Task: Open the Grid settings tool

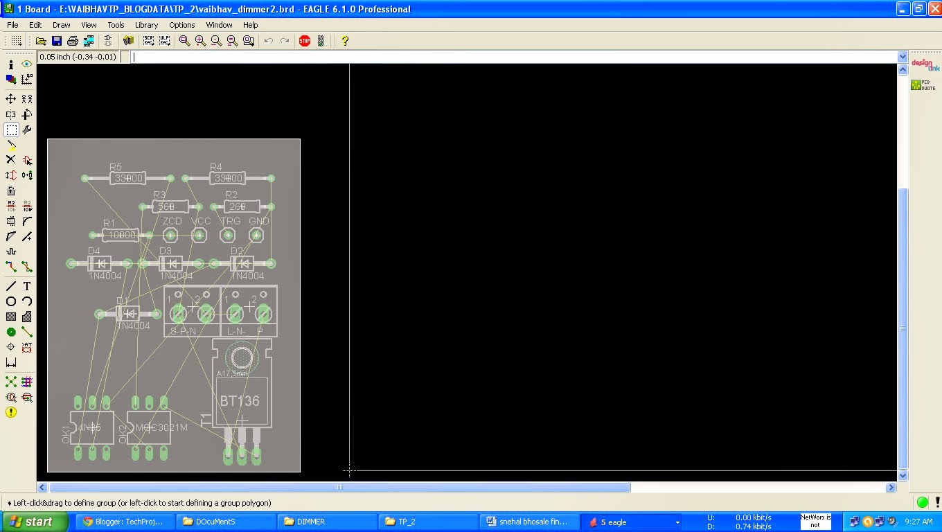Action: pyautogui.click(x=15, y=41)
